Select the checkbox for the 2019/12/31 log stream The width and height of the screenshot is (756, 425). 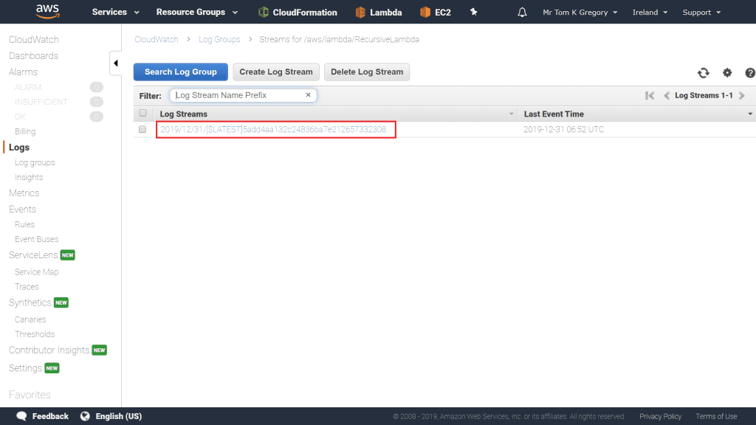143,129
